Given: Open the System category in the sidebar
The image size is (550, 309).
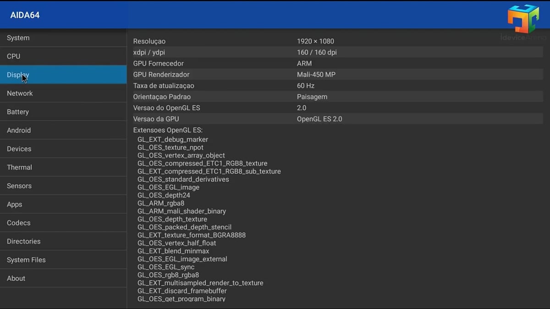Looking at the screenshot, I should click(x=18, y=38).
